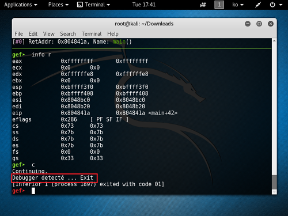Click the screen recording camera icon
The height and width of the screenshot is (216, 288).
pyautogui.click(x=203, y=5)
